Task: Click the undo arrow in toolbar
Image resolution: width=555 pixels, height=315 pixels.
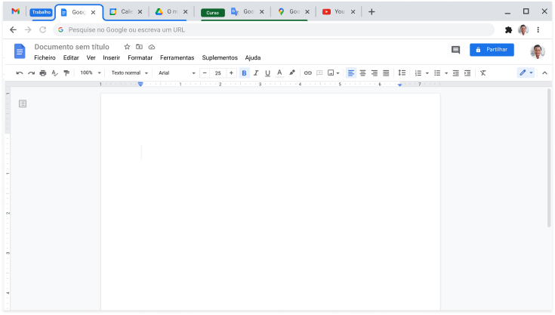Action: click(x=20, y=73)
